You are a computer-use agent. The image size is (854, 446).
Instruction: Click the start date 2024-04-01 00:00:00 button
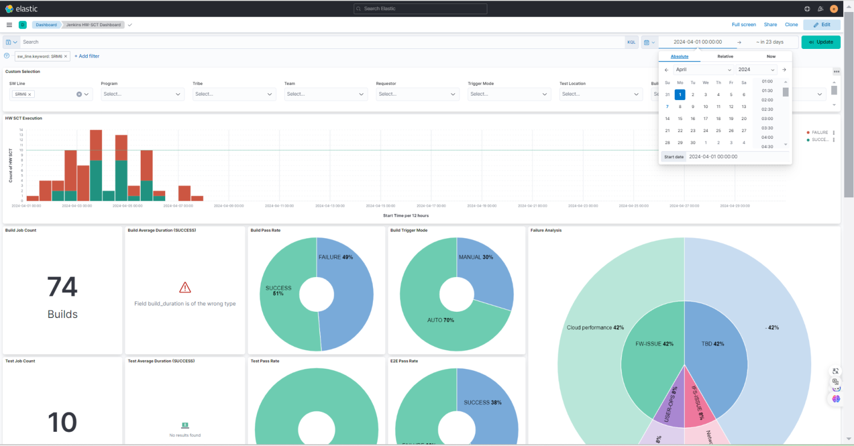pos(697,42)
